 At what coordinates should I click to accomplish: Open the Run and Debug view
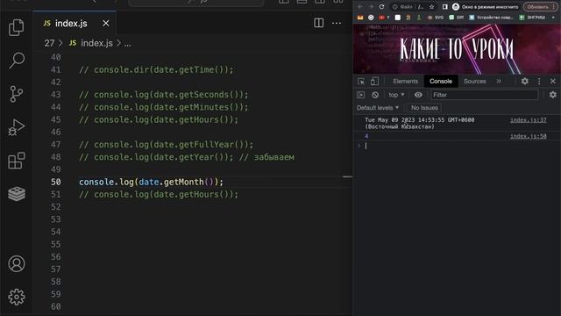pos(17,127)
